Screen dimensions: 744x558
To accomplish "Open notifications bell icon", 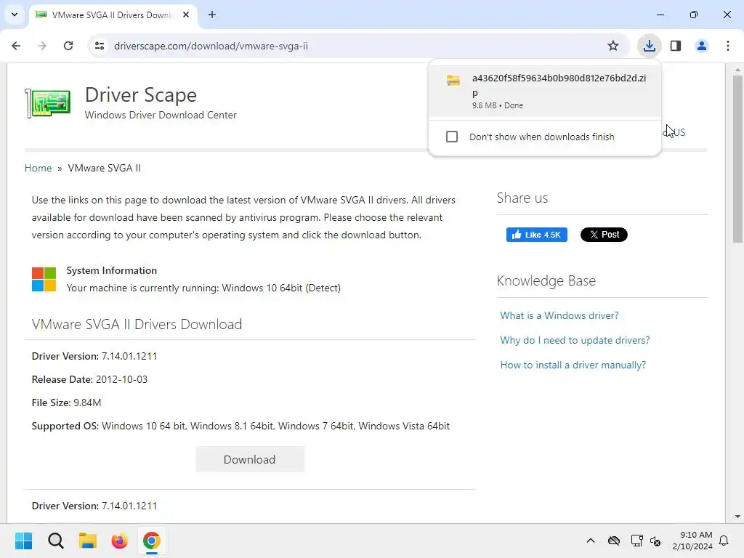I will (724, 541).
